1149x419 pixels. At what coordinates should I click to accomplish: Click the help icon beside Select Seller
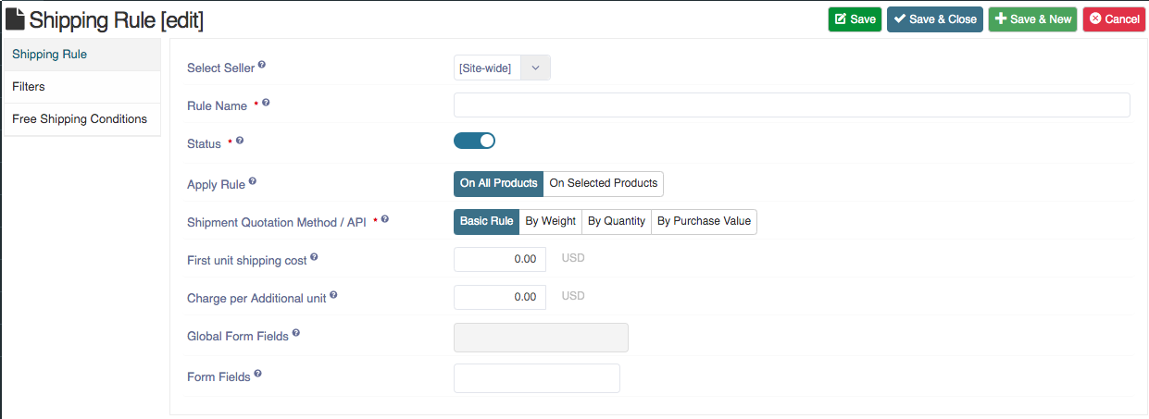262,65
